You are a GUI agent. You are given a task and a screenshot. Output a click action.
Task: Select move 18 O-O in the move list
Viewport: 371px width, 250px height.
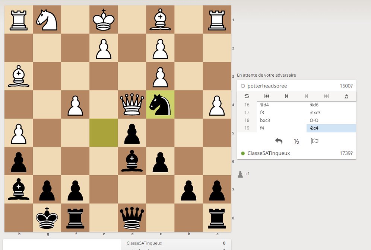click(x=331, y=120)
